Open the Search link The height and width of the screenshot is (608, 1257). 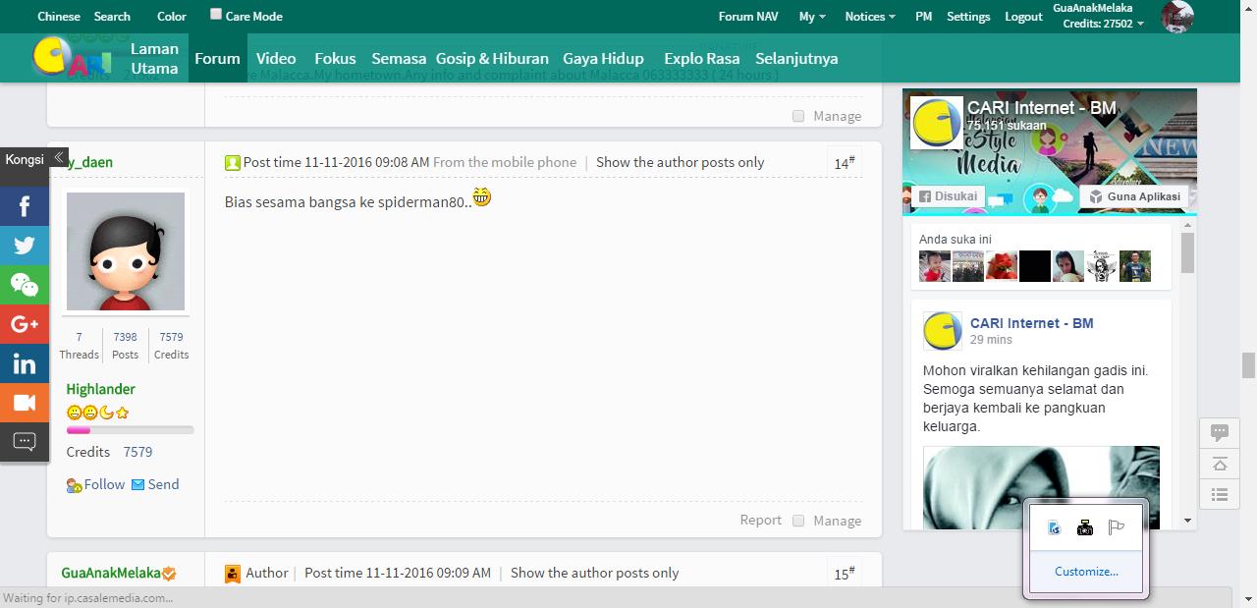(112, 17)
